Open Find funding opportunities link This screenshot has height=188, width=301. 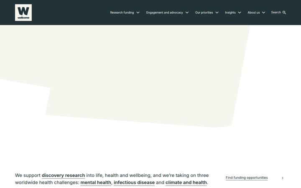(247, 178)
